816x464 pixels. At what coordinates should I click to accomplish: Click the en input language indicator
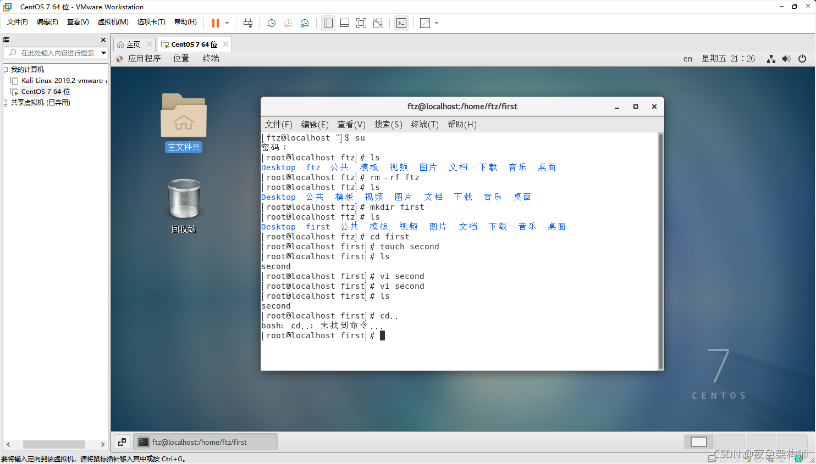[x=687, y=59]
